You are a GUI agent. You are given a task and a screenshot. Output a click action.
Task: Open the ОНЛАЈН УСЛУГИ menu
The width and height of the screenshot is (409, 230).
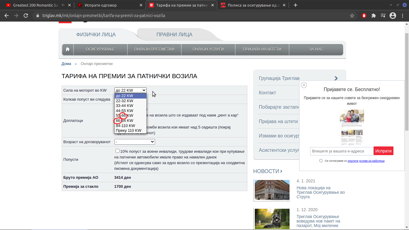[208, 49]
